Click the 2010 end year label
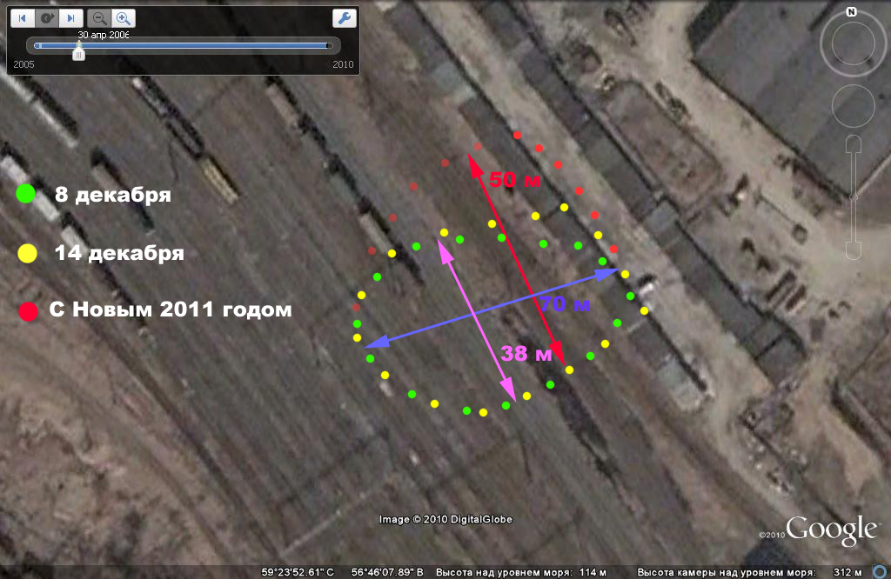The width and height of the screenshot is (891, 579). point(343,65)
